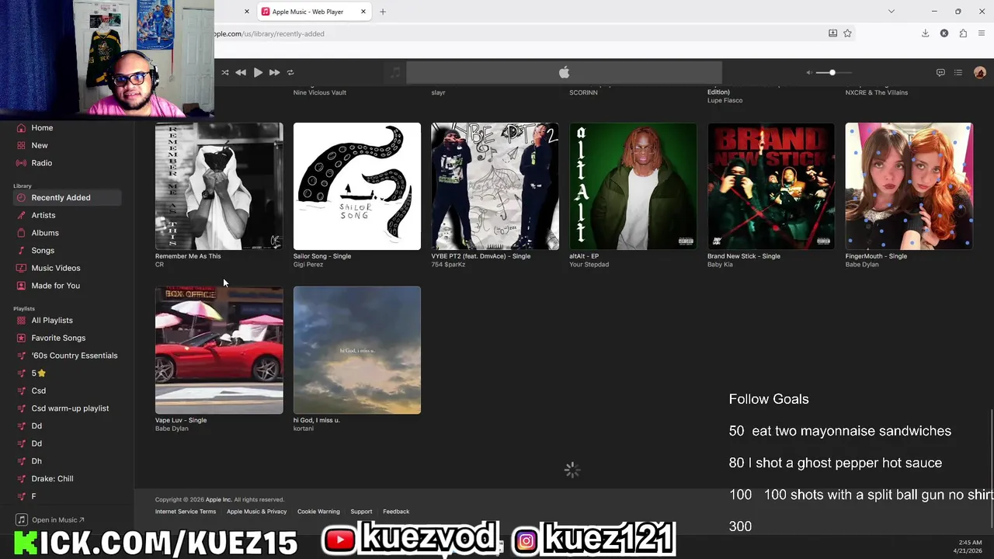Open the lyrics panel icon

point(940,72)
